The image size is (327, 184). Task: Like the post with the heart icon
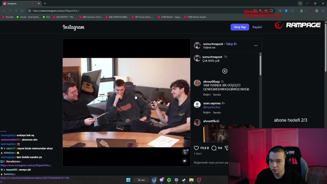click(x=196, y=148)
